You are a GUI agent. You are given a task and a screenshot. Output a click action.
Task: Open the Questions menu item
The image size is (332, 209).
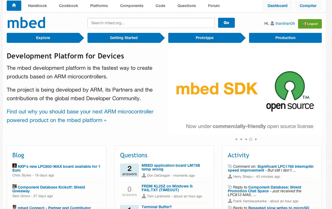coord(187,6)
